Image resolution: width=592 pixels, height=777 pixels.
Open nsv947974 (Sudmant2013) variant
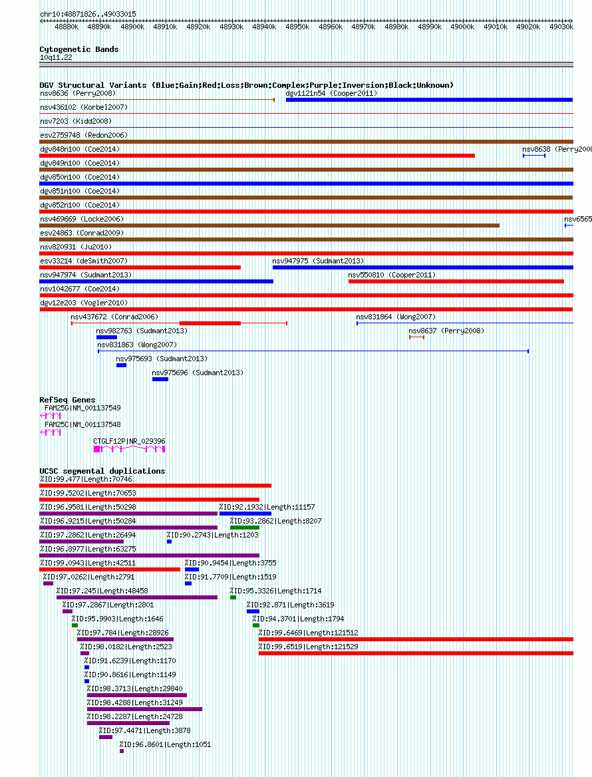(86, 275)
